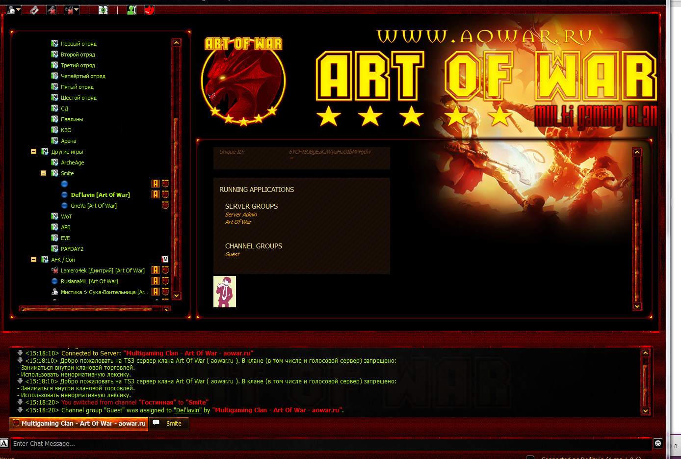The width and height of the screenshot is (681, 459).
Task: Focus the Enter Chat Message field
Action: pos(331,444)
